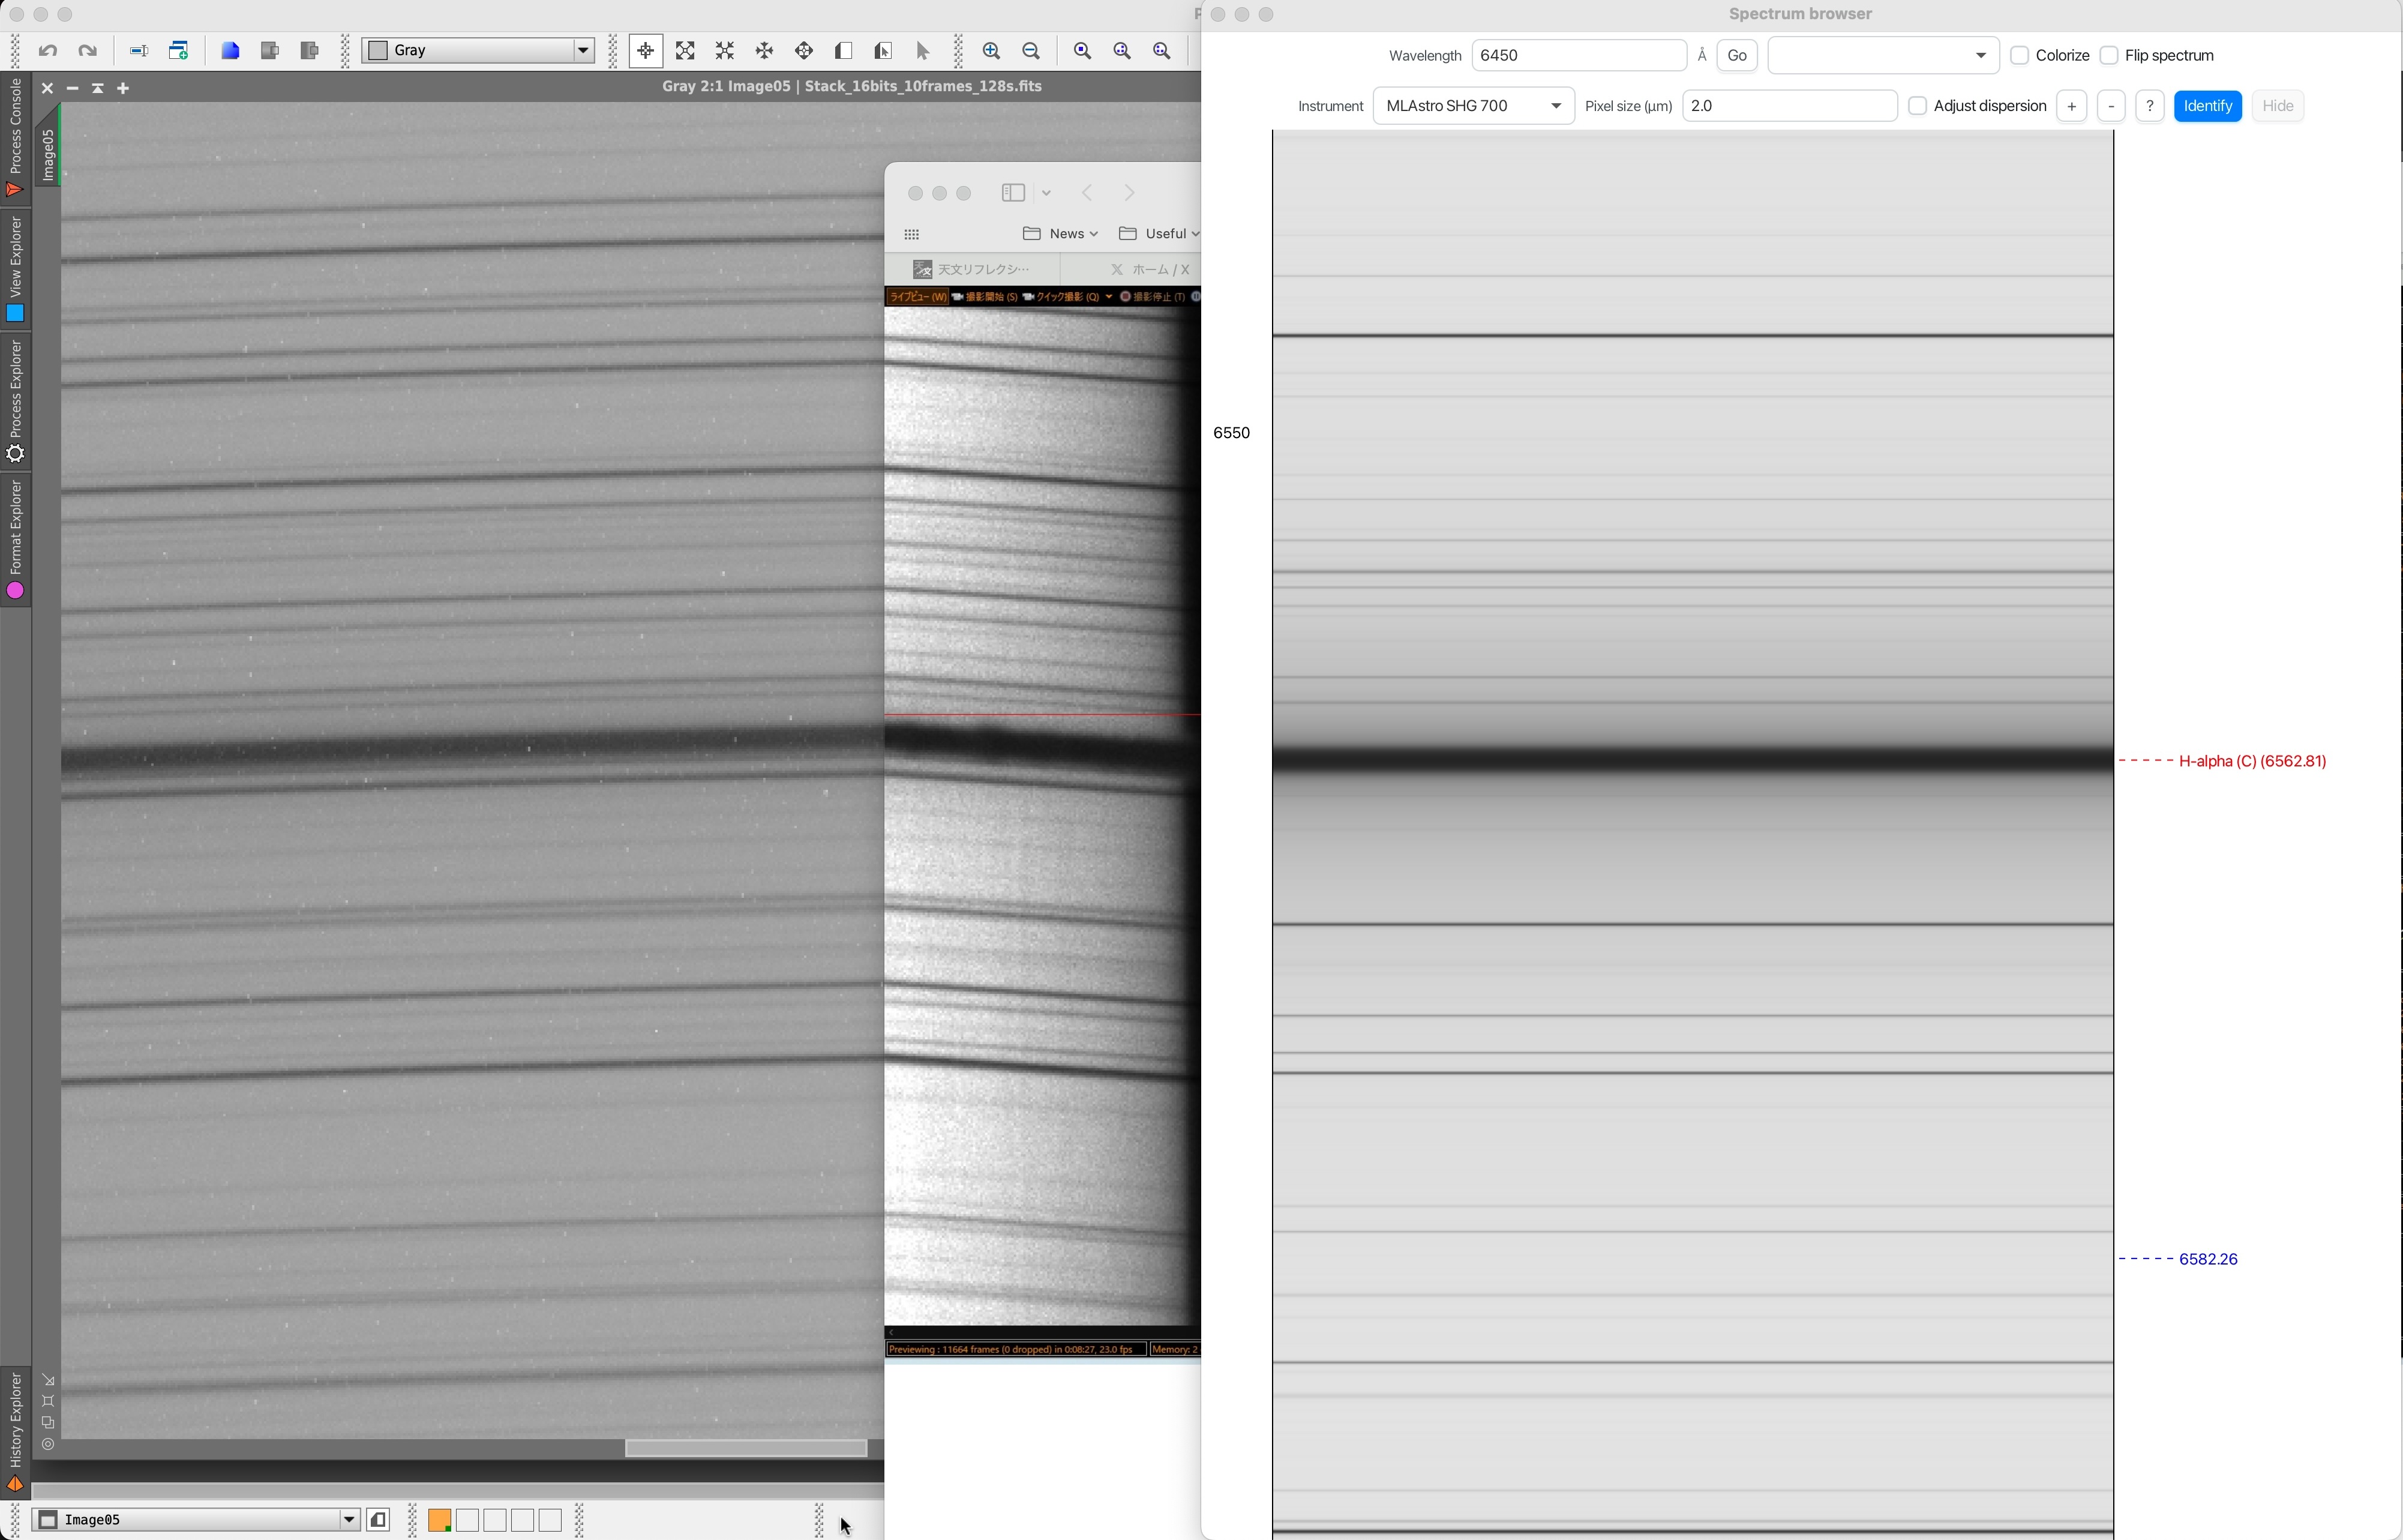
Task: Click the Zoom Out magnifier icon
Action: tap(1031, 51)
